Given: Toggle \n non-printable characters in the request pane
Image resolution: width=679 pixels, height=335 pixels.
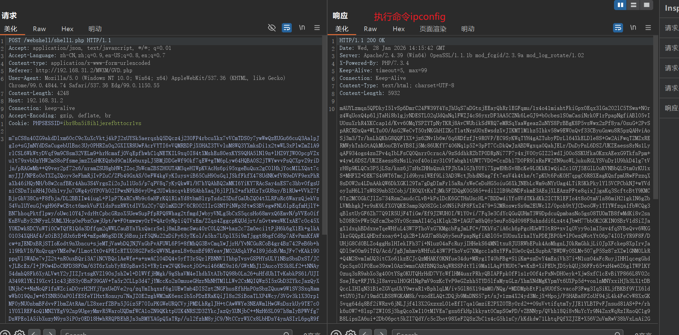Looking at the screenshot, I should 302,28.
